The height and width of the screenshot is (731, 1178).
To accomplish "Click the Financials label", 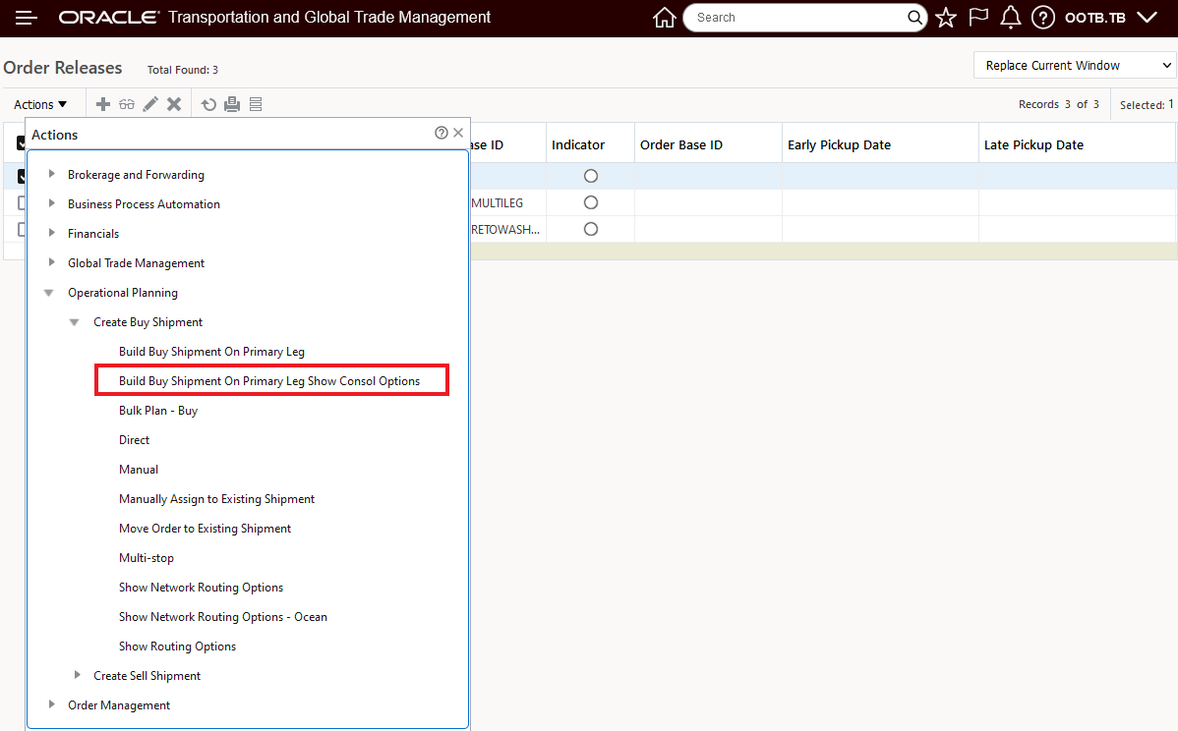I will (x=94, y=234).
